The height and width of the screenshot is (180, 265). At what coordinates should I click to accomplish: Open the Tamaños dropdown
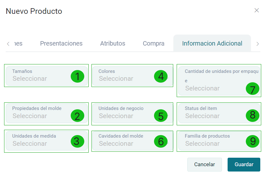(x=41, y=76)
